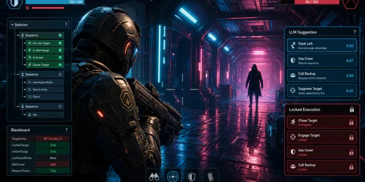Click the Engage Target crosshair icon
365x182 pixels.
[x=293, y=137]
